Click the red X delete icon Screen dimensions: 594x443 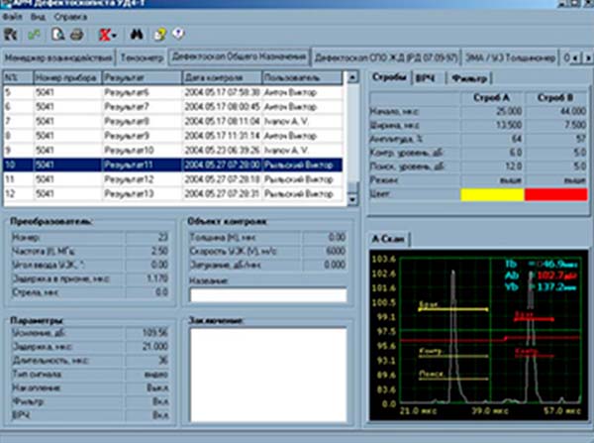[x=103, y=35]
